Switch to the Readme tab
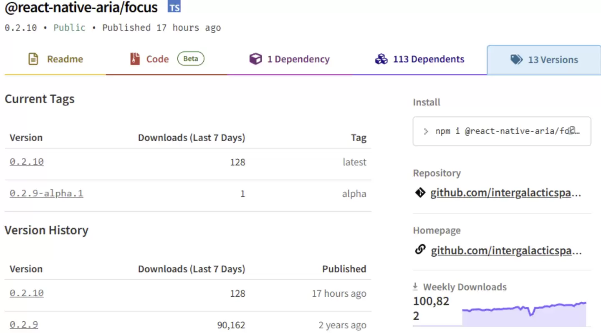601x333 pixels. 65,59
